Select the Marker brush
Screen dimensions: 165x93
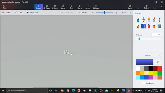pos(138,20)
